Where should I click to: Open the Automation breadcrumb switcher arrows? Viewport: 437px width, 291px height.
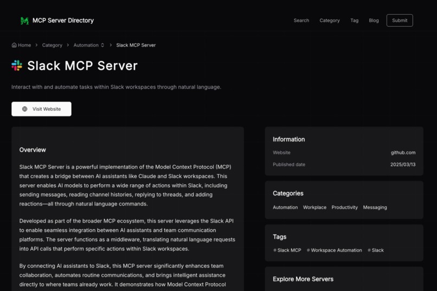pos(102,45)
